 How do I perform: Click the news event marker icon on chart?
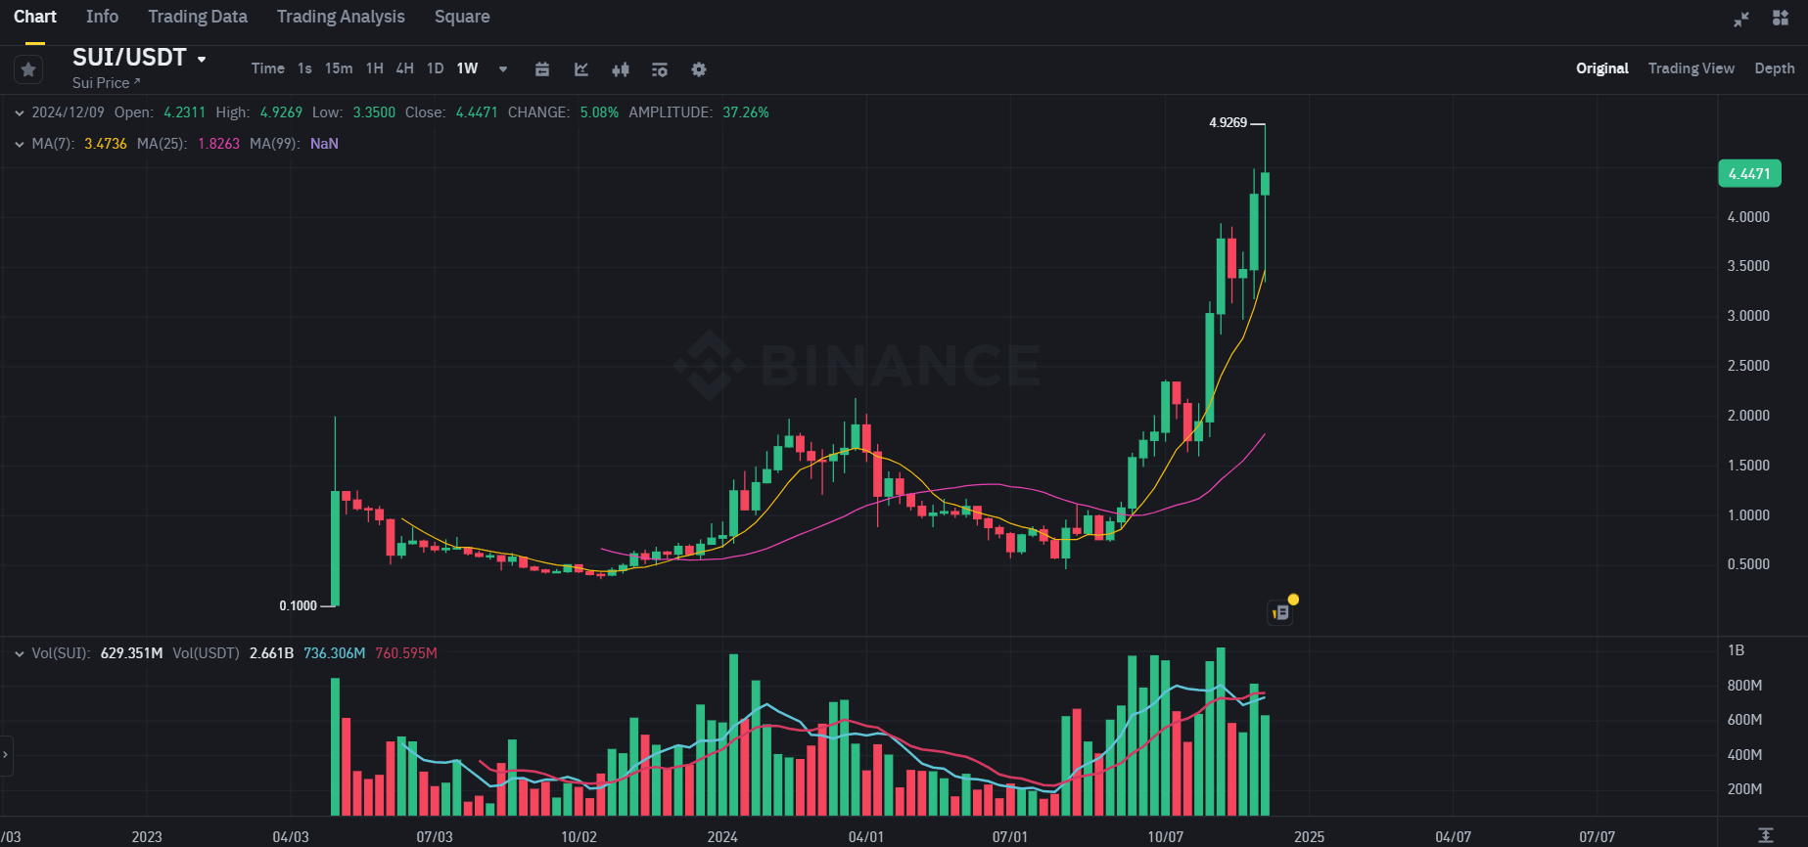coord(1281,612)
